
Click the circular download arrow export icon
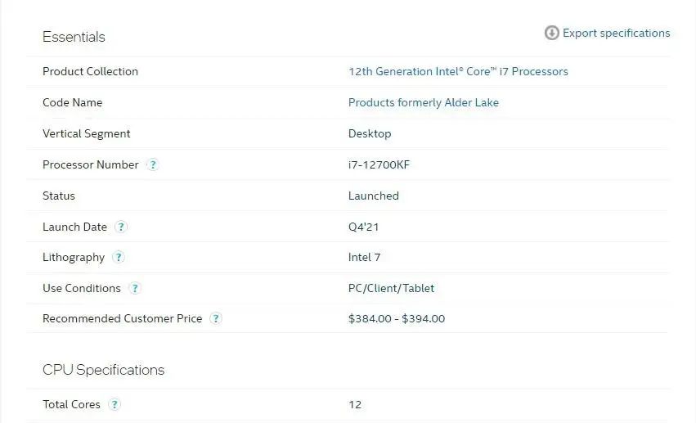point(552,33)
